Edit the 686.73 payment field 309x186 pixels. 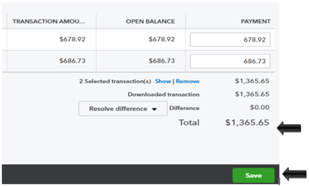tap(230, 61)
